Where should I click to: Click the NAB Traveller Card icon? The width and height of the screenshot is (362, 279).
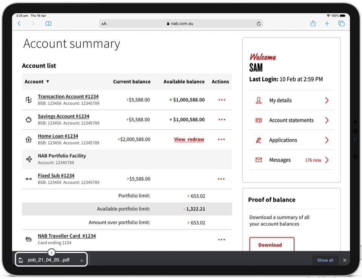click(28, 239)
